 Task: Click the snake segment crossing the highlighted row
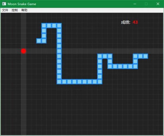[59, 51]
